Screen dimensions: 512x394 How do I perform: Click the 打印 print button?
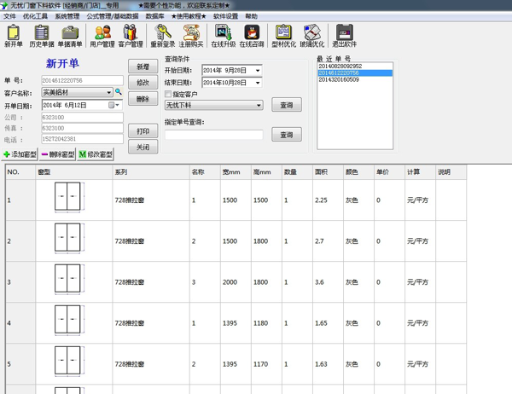tap(143, 131)
